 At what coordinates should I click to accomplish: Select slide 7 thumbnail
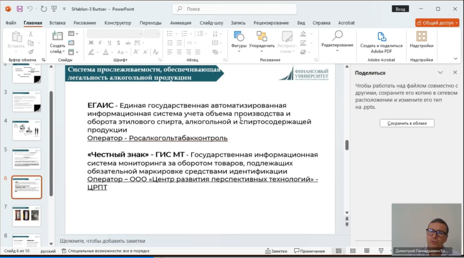click(x=27, y=216)
